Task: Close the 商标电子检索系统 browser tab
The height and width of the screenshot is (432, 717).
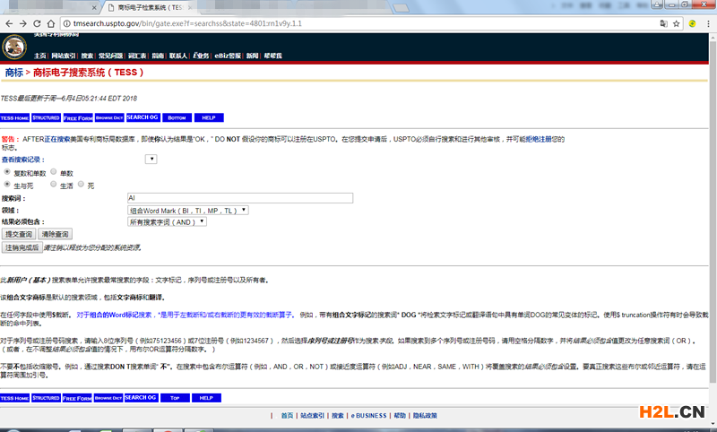Action: [190, 8]
